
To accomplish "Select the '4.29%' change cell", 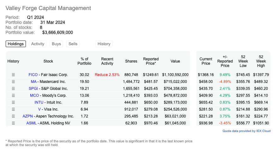I will (225, 96).
